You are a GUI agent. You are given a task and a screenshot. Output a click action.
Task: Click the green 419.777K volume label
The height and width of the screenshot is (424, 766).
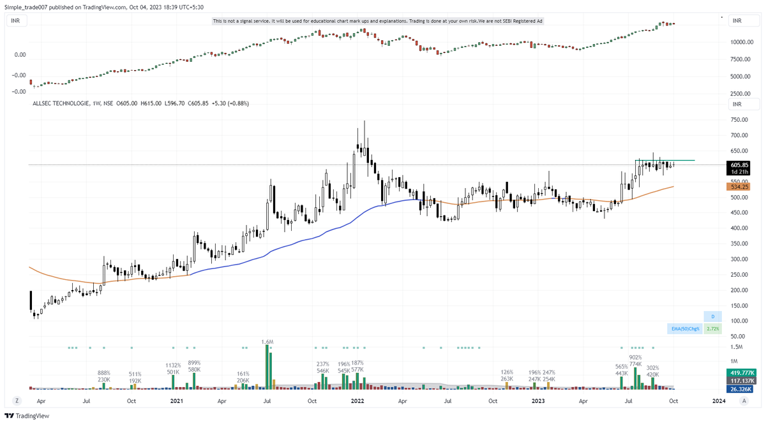click(740, 373)
